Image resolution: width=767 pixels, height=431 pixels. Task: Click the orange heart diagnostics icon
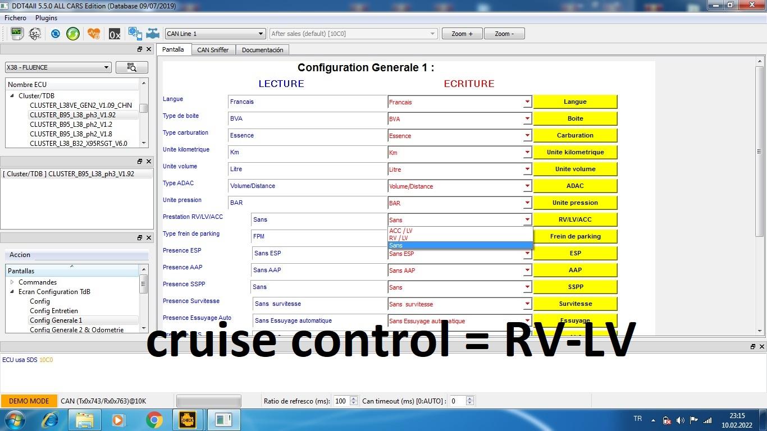pyautogui.click(x=93, y=34)
